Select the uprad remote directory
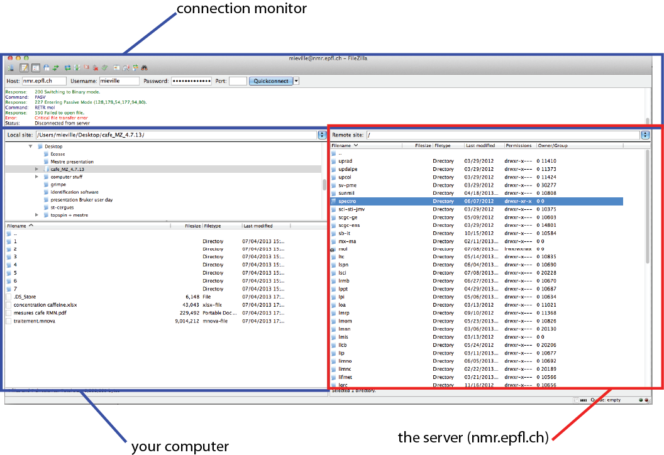Viewport: 664px width, 455px height. click(x=477, y=161)
